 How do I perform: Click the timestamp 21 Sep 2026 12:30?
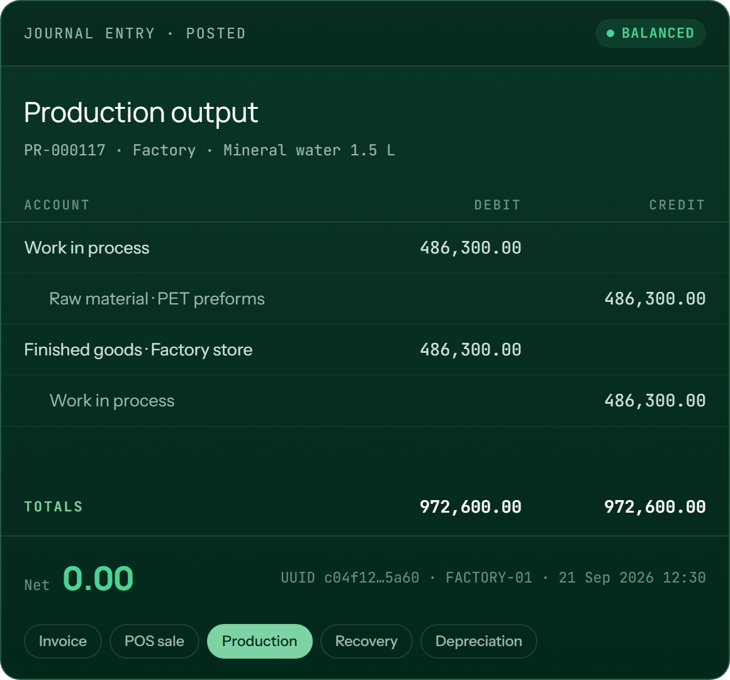632,577
